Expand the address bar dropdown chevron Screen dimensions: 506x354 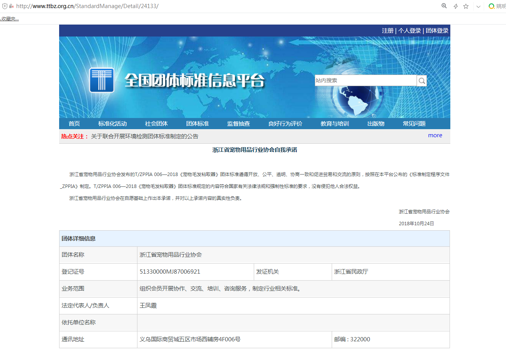point(478,7)
